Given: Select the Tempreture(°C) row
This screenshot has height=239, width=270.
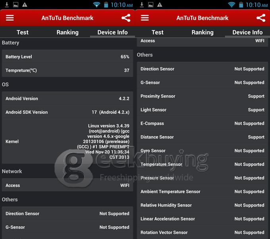Looking at the screenshot, I should pos(67,70).
